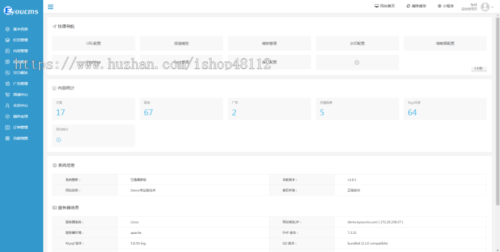Image resolution: width=500 pixels, height=252 pixels.
Task: Click the GD value bundled (2.1.0 compatible)
Action: (368, 244)
